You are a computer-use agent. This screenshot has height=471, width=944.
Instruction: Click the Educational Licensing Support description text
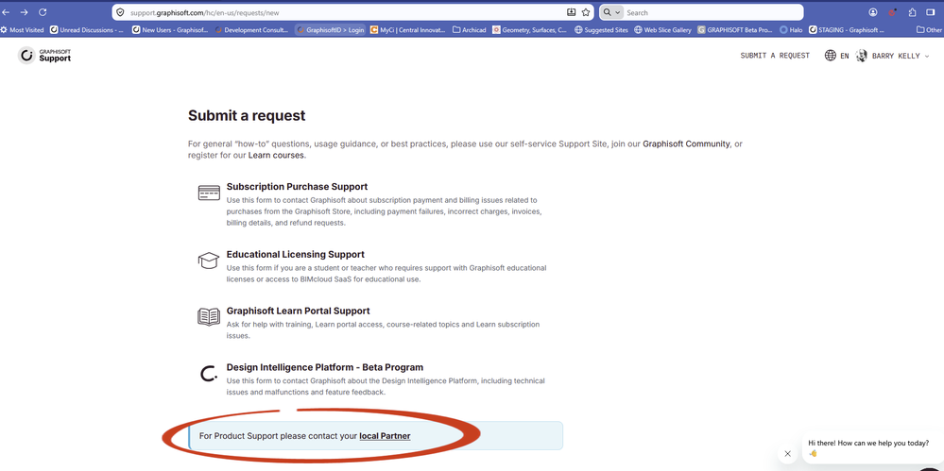386,274
